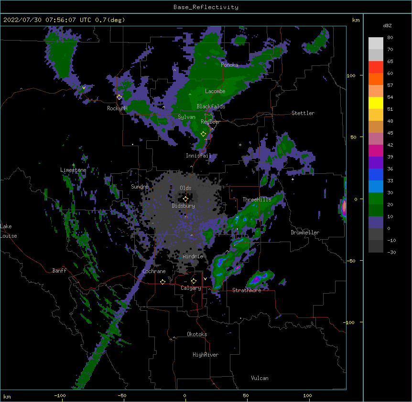Select the Strathmore label
This screenshot has height=402, width=412.
pos(247,290)
